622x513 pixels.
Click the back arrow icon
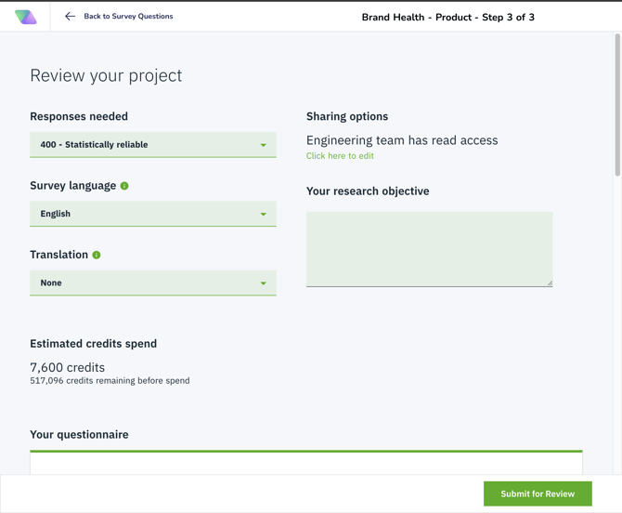pos(70,17)
